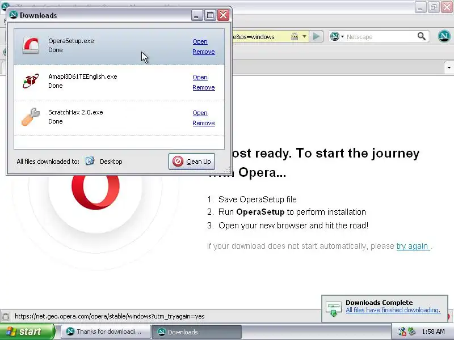
Task: Open the OperaSetup.exe download
Action: click(x=200, y=41)
